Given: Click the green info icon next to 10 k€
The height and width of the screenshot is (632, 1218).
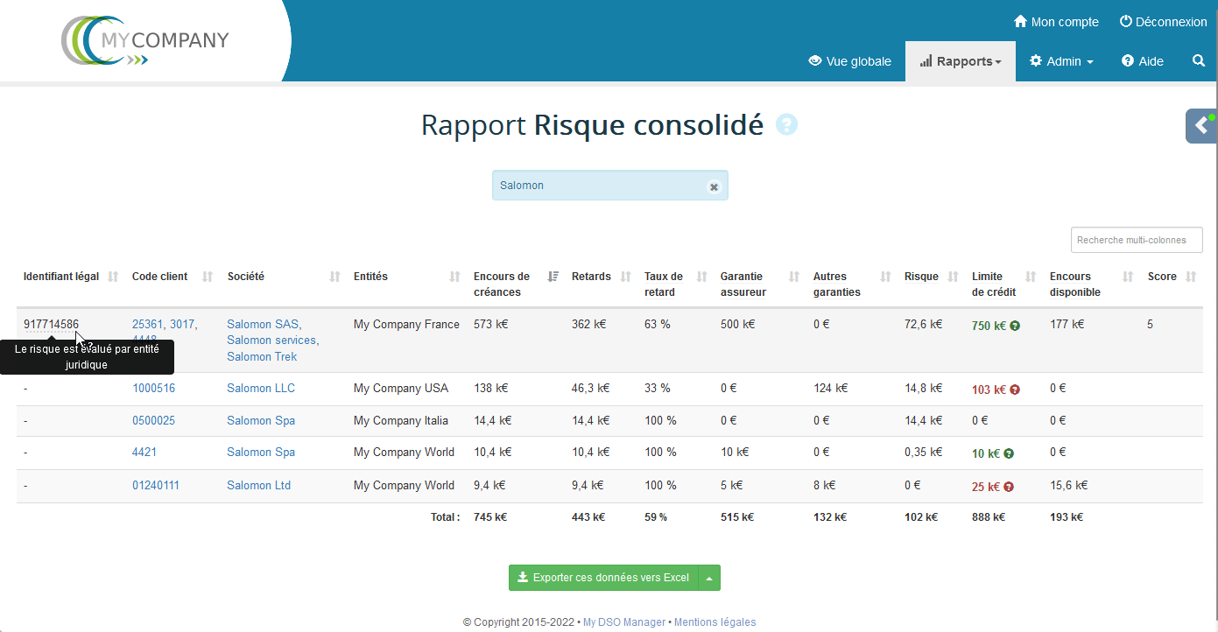Looking at the screenshot, I should pos(1009,453).
